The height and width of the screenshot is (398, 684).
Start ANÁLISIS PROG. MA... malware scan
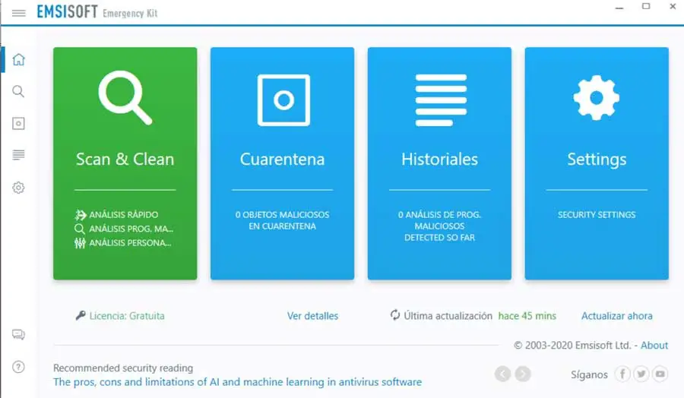pyautogui.click(x=125, y=229)
